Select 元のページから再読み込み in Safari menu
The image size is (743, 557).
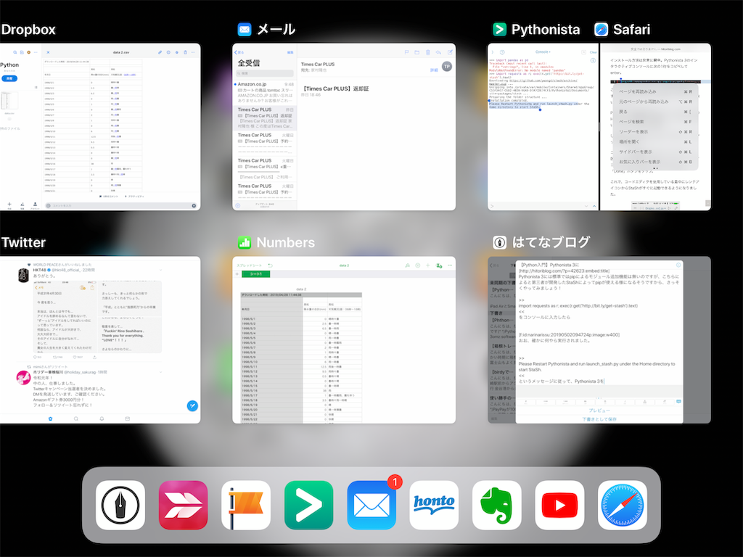tap(655, 102)
